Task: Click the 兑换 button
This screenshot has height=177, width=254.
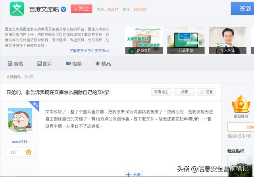Action: [x=241, y=127]
